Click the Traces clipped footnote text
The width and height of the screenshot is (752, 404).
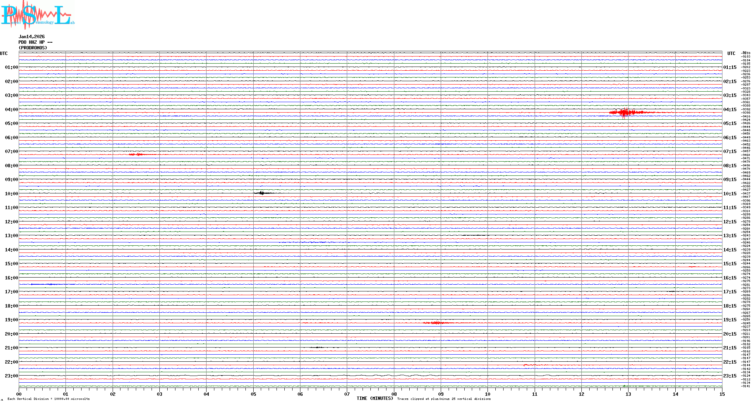[444, 399]
